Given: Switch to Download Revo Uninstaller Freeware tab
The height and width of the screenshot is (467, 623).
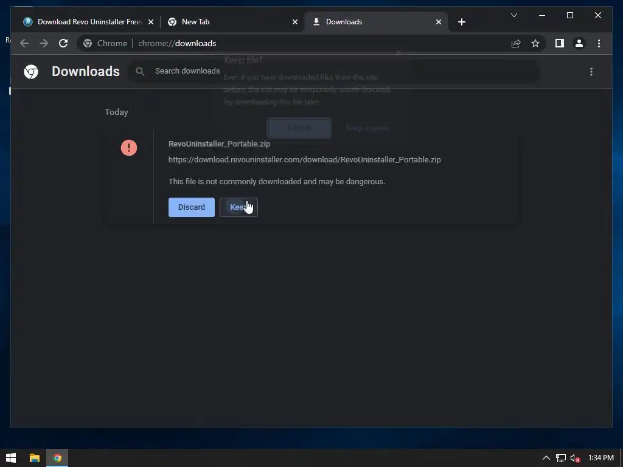Looking at the screenshot, I should coord(88,22).
